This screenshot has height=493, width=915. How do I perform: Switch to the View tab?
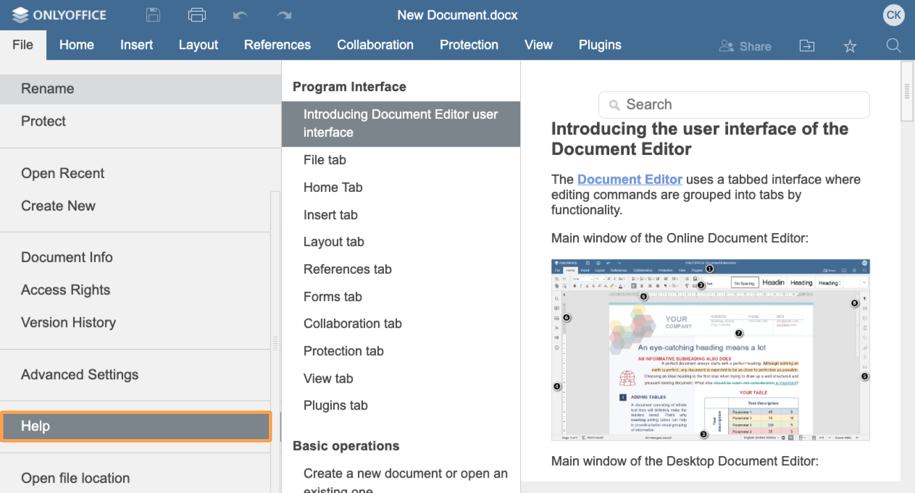538,45
